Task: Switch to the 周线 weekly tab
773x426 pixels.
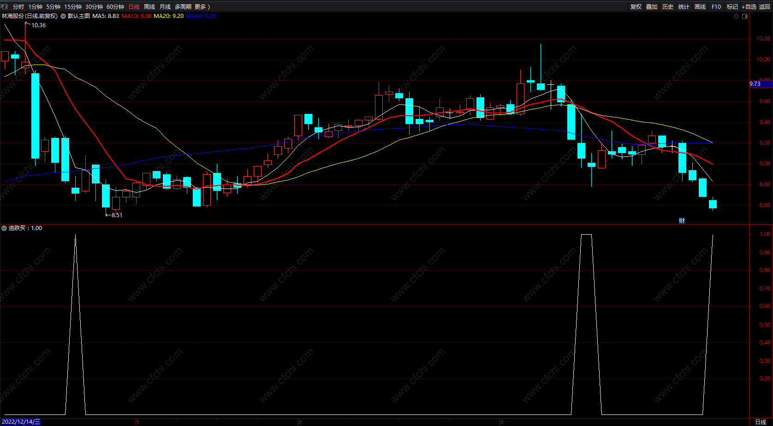Action: tap(149, 6)
